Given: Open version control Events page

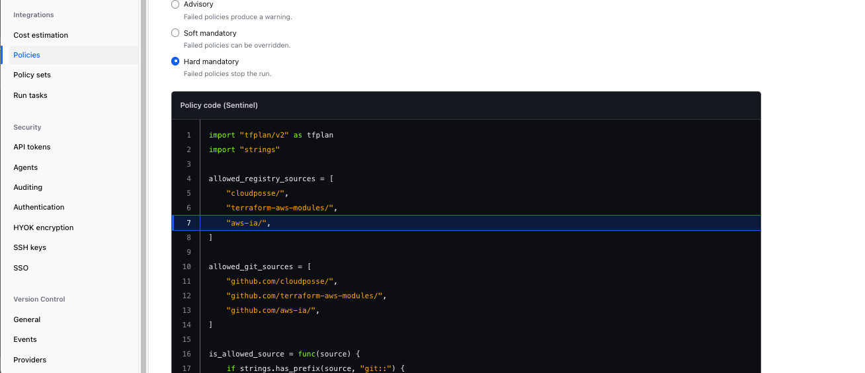Looking at the screenshot, I should (x=25, y=339).
